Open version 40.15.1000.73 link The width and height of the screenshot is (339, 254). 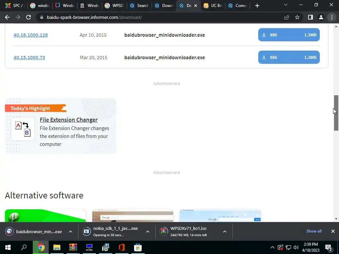click(29, 58)
